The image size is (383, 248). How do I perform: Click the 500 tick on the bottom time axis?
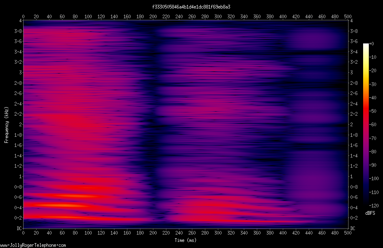(348, 233)
